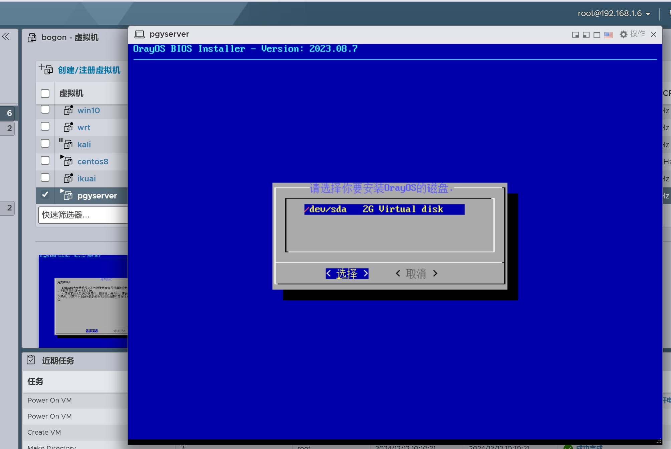Click the monitor icon in pgyserver console title bar
671x449 pixels.
(139, 34)
